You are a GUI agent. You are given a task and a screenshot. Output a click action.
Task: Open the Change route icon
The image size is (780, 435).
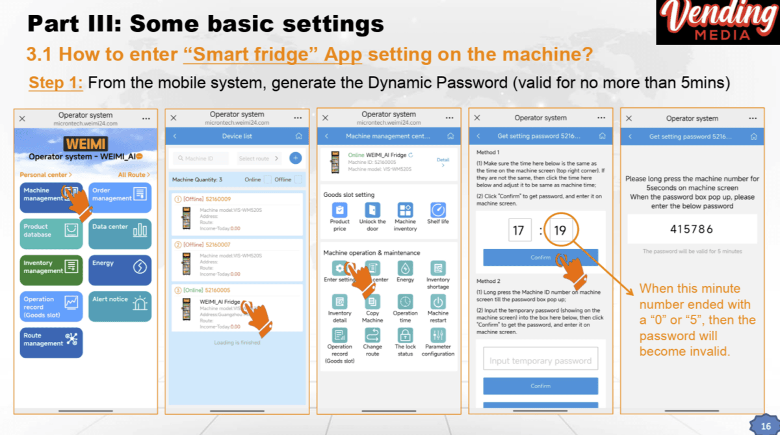[372, 336]
